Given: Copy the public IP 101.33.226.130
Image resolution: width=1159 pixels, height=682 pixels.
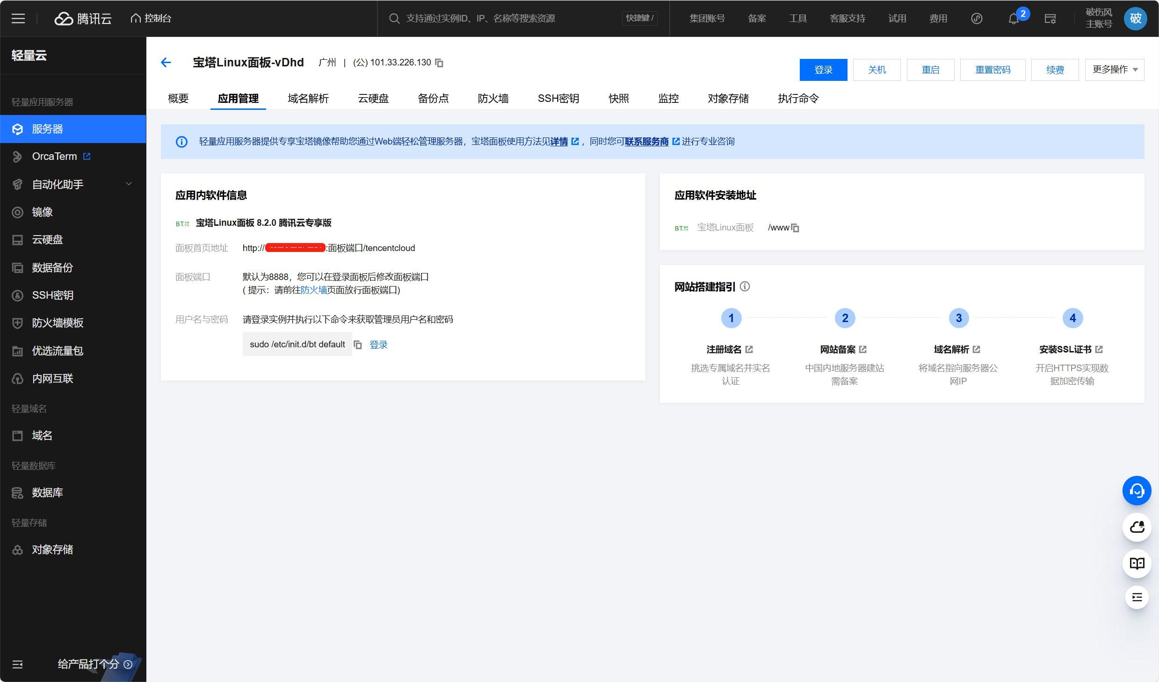Looking at the screenshot, I should tap(439, 63).
